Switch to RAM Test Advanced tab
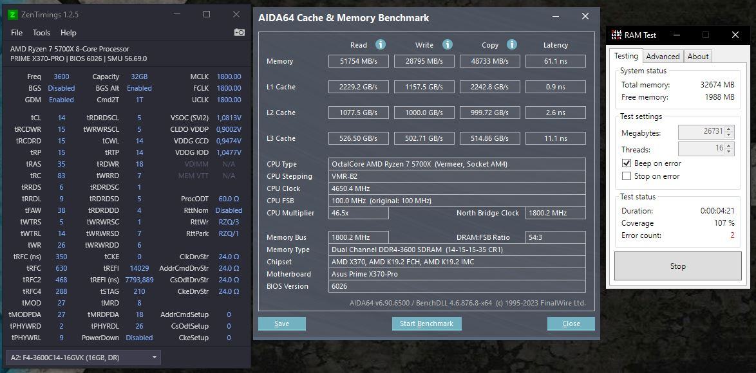 (x=663, y=57)
